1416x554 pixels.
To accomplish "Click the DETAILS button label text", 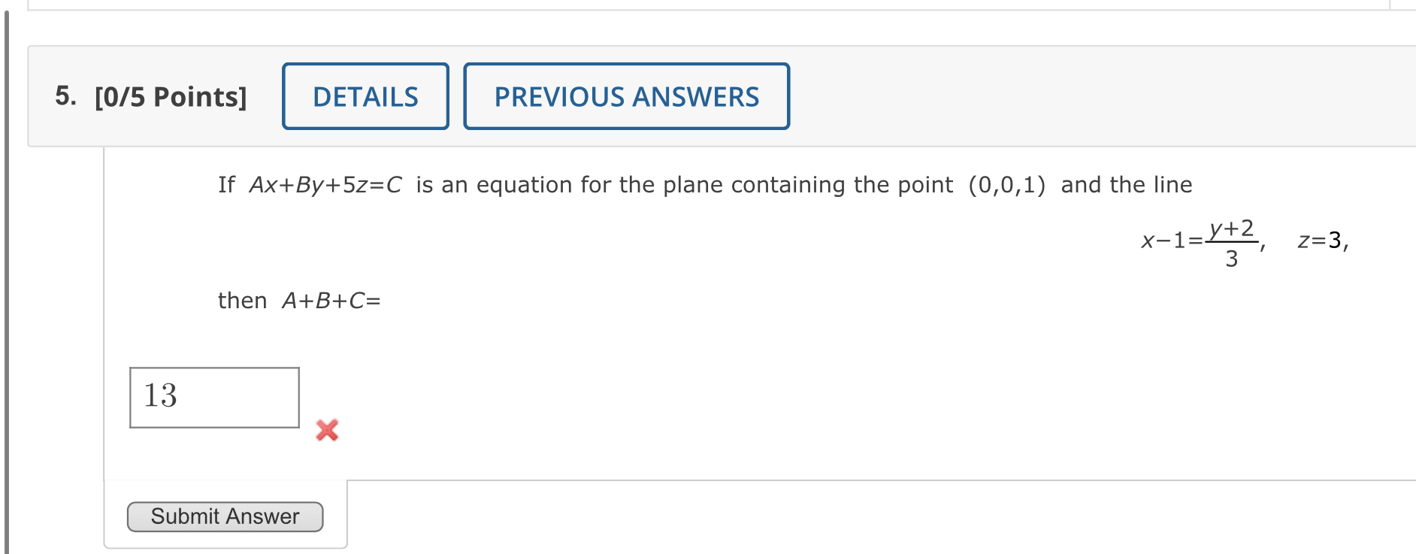I will pos(365,96).
